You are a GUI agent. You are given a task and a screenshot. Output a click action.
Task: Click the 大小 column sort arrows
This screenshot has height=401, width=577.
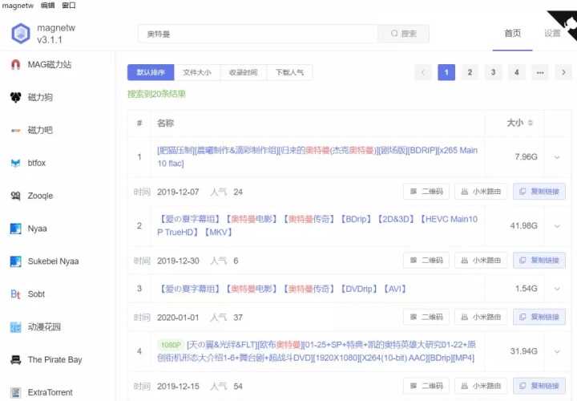point(531,123)
